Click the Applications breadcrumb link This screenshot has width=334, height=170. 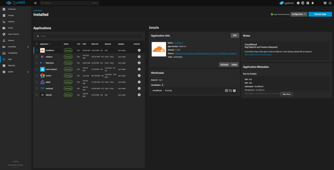pos(38,10)
